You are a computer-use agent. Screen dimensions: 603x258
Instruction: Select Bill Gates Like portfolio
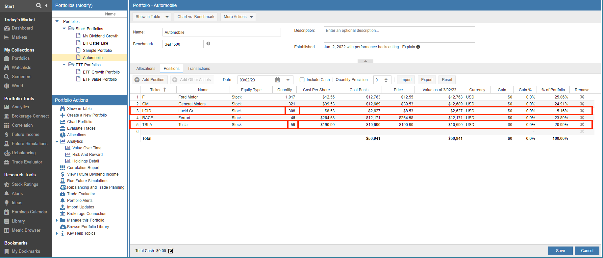tap(95, 43)
